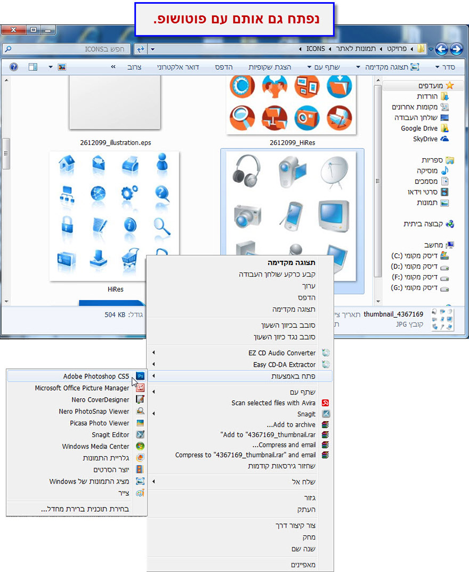The height and width of the screenshot is (572, 469).
Task: Expand the פתח באמצעות submenu arrow
Action: tap(153, 376)
